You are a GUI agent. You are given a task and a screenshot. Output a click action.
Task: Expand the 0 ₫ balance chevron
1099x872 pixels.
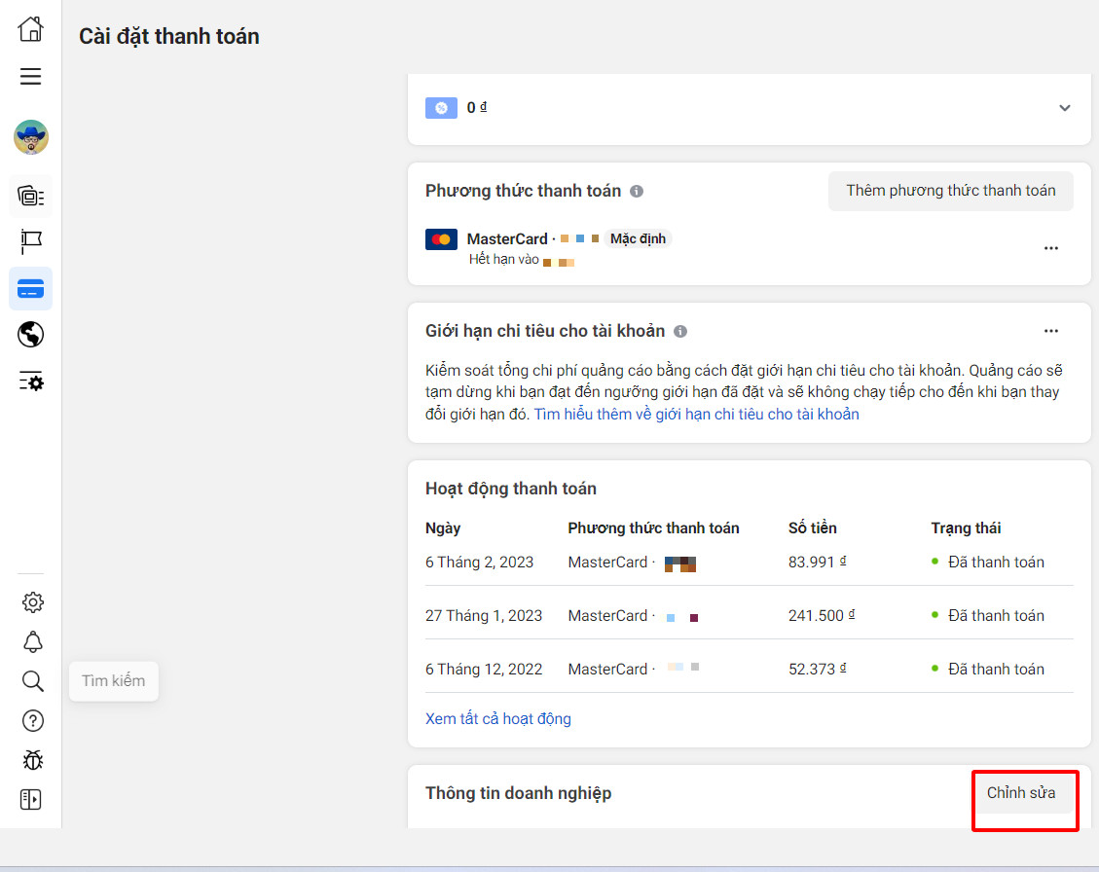(x=1064, y=108)
